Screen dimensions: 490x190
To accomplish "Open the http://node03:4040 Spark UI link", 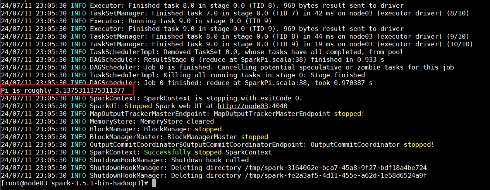I will (252, 106).
